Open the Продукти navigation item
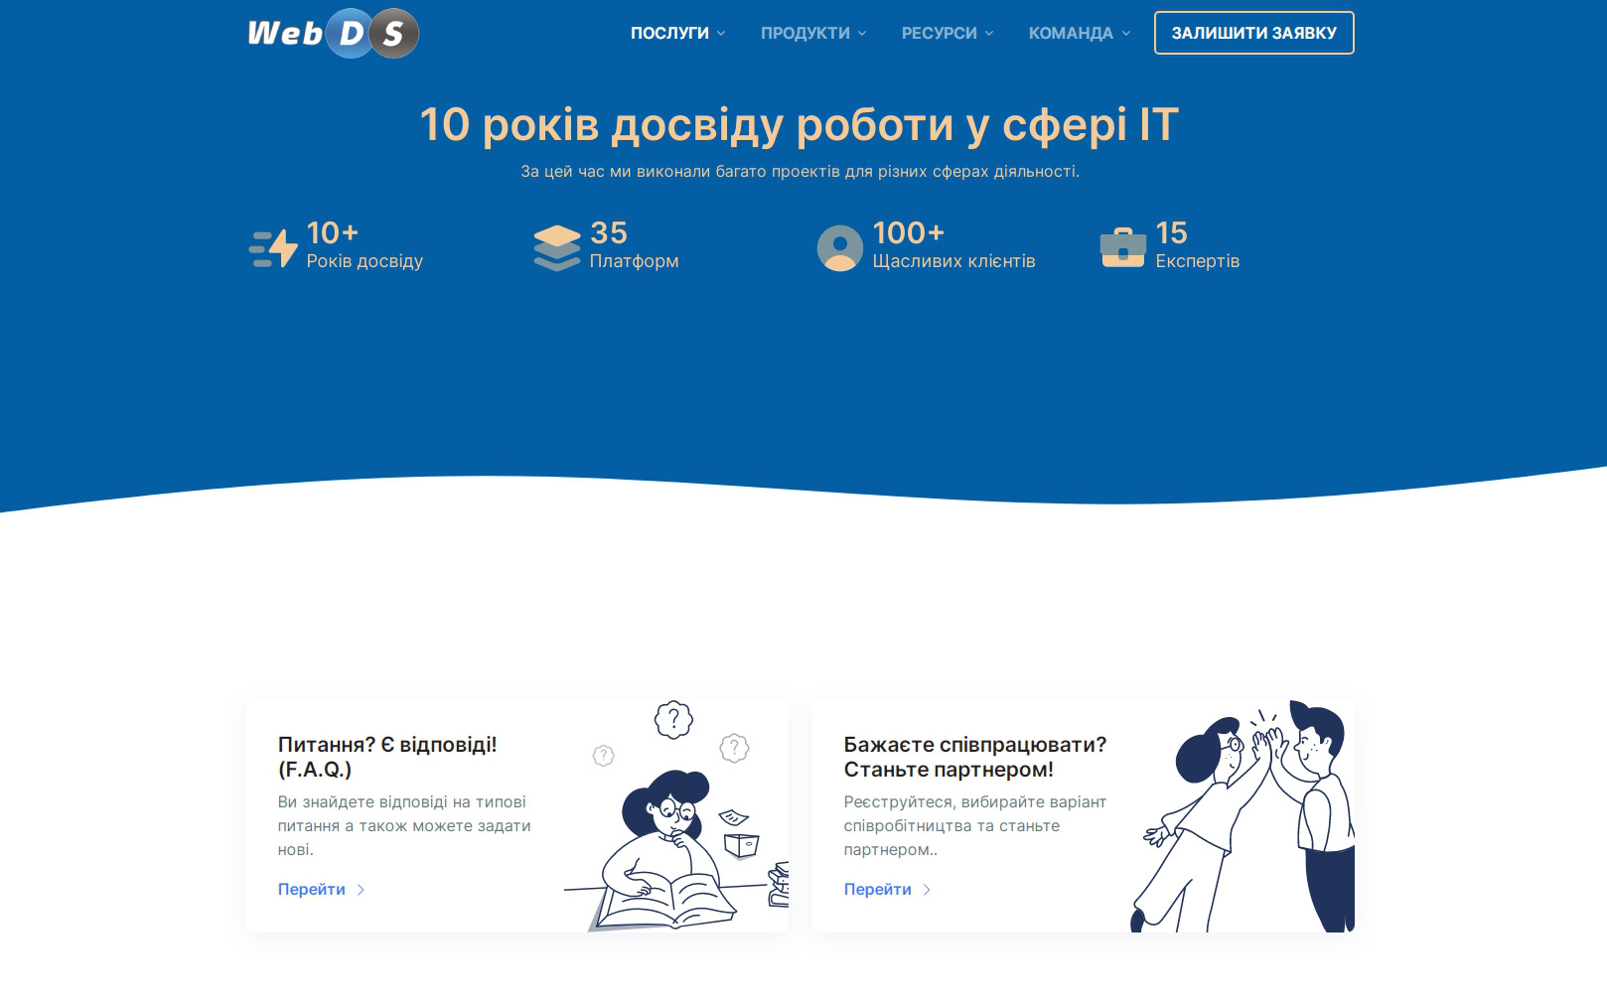 [x=804, y=33]
